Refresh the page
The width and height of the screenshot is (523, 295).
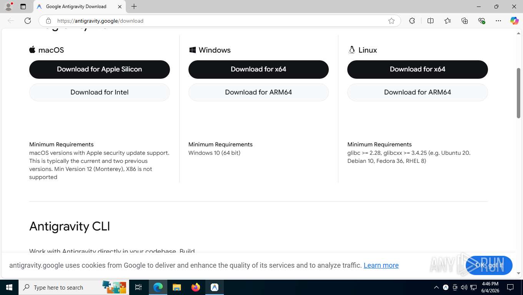point(28,21)
